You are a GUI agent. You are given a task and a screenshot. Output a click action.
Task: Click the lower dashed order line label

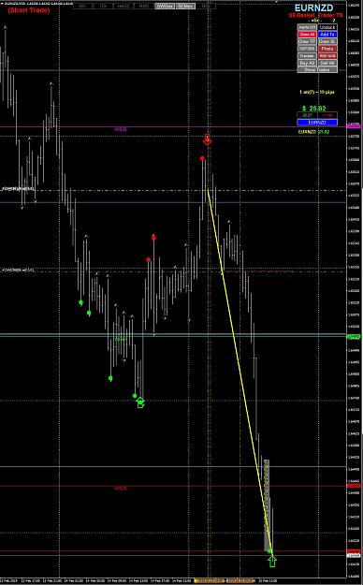tap(19, 270)
